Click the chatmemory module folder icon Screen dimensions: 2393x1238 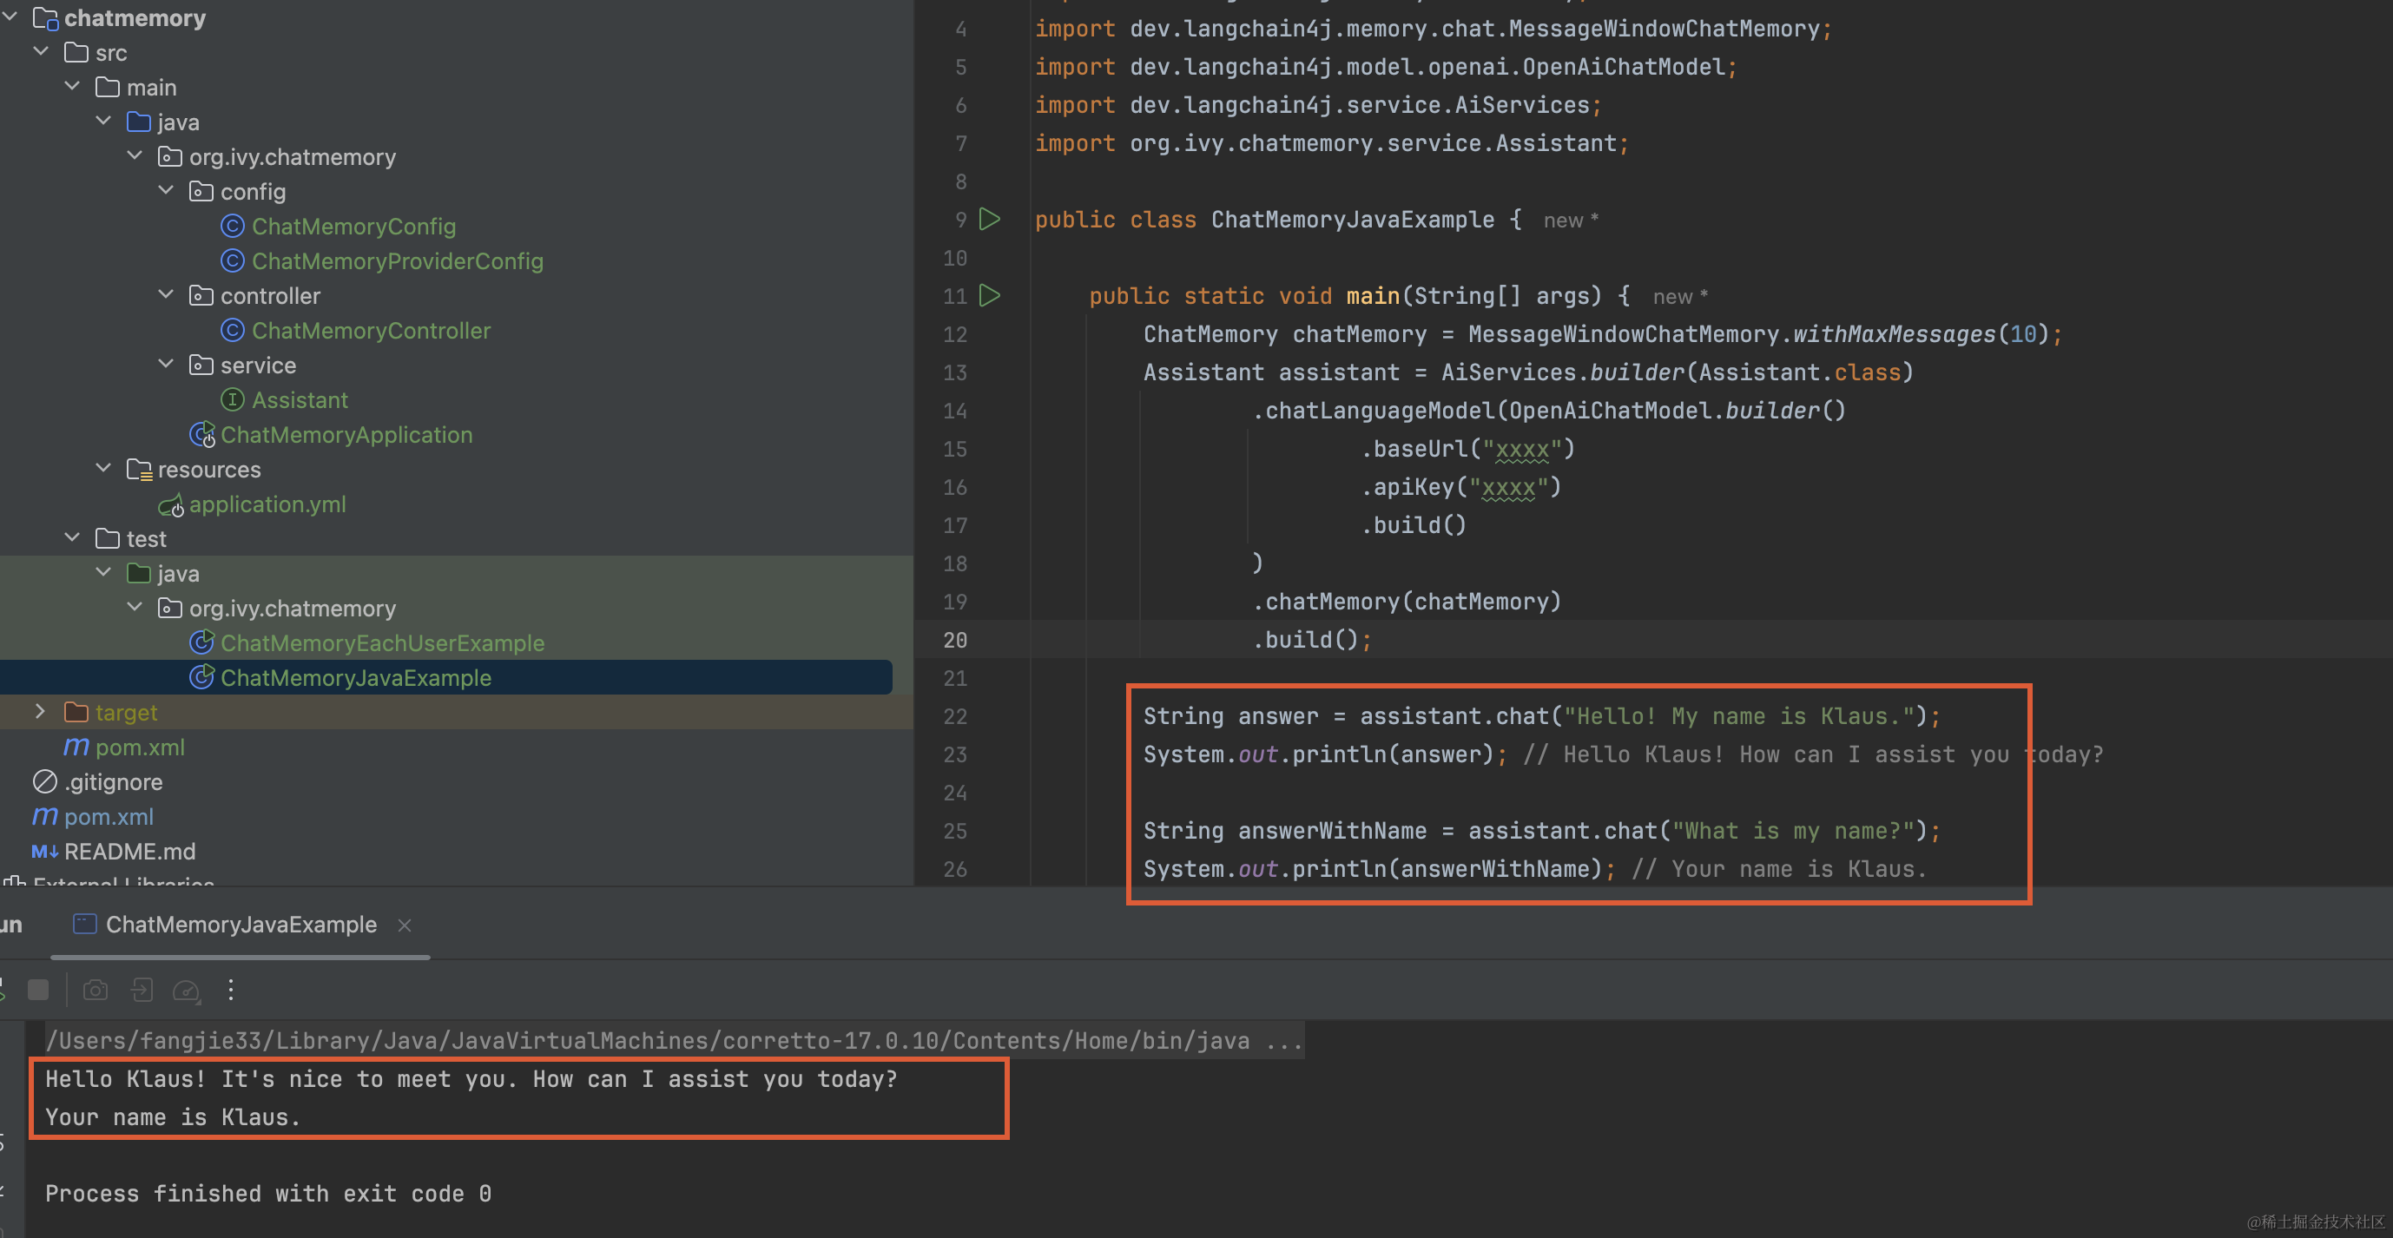click(44, 17)
